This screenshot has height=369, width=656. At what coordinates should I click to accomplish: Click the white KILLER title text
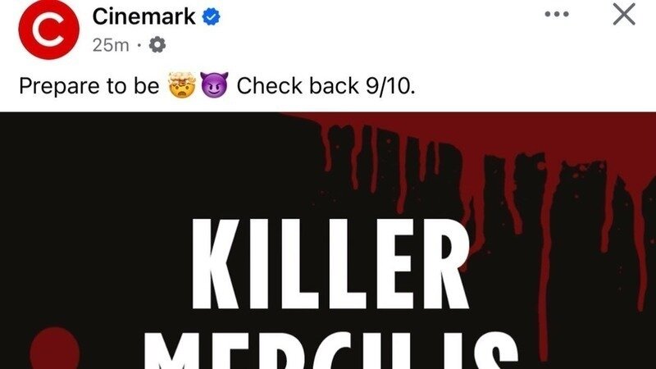click(x=330, y=263)
